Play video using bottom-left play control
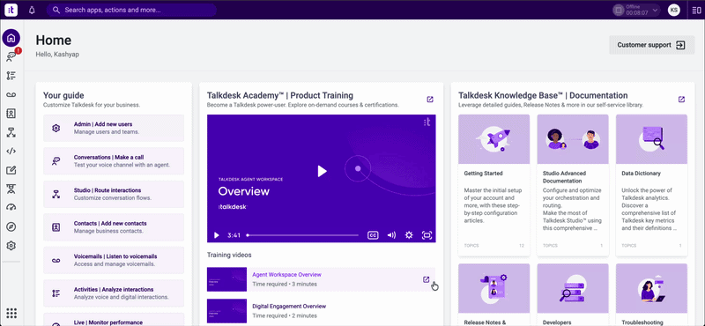Image resolution: width=705 pixels, height=326 pixels. coord(216,235)
